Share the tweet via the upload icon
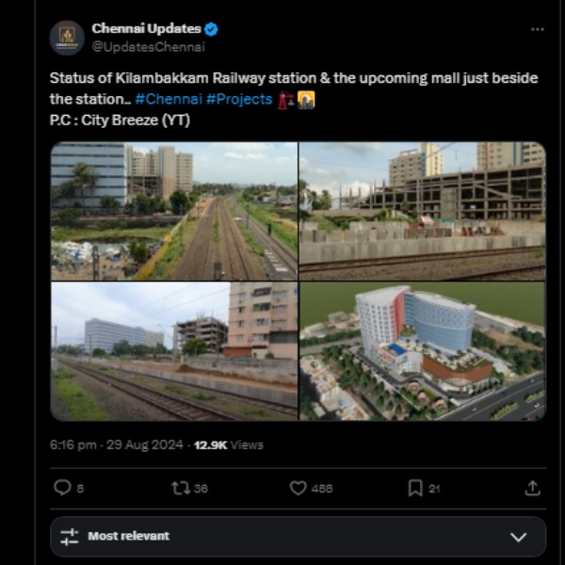 tap(532, 488)
